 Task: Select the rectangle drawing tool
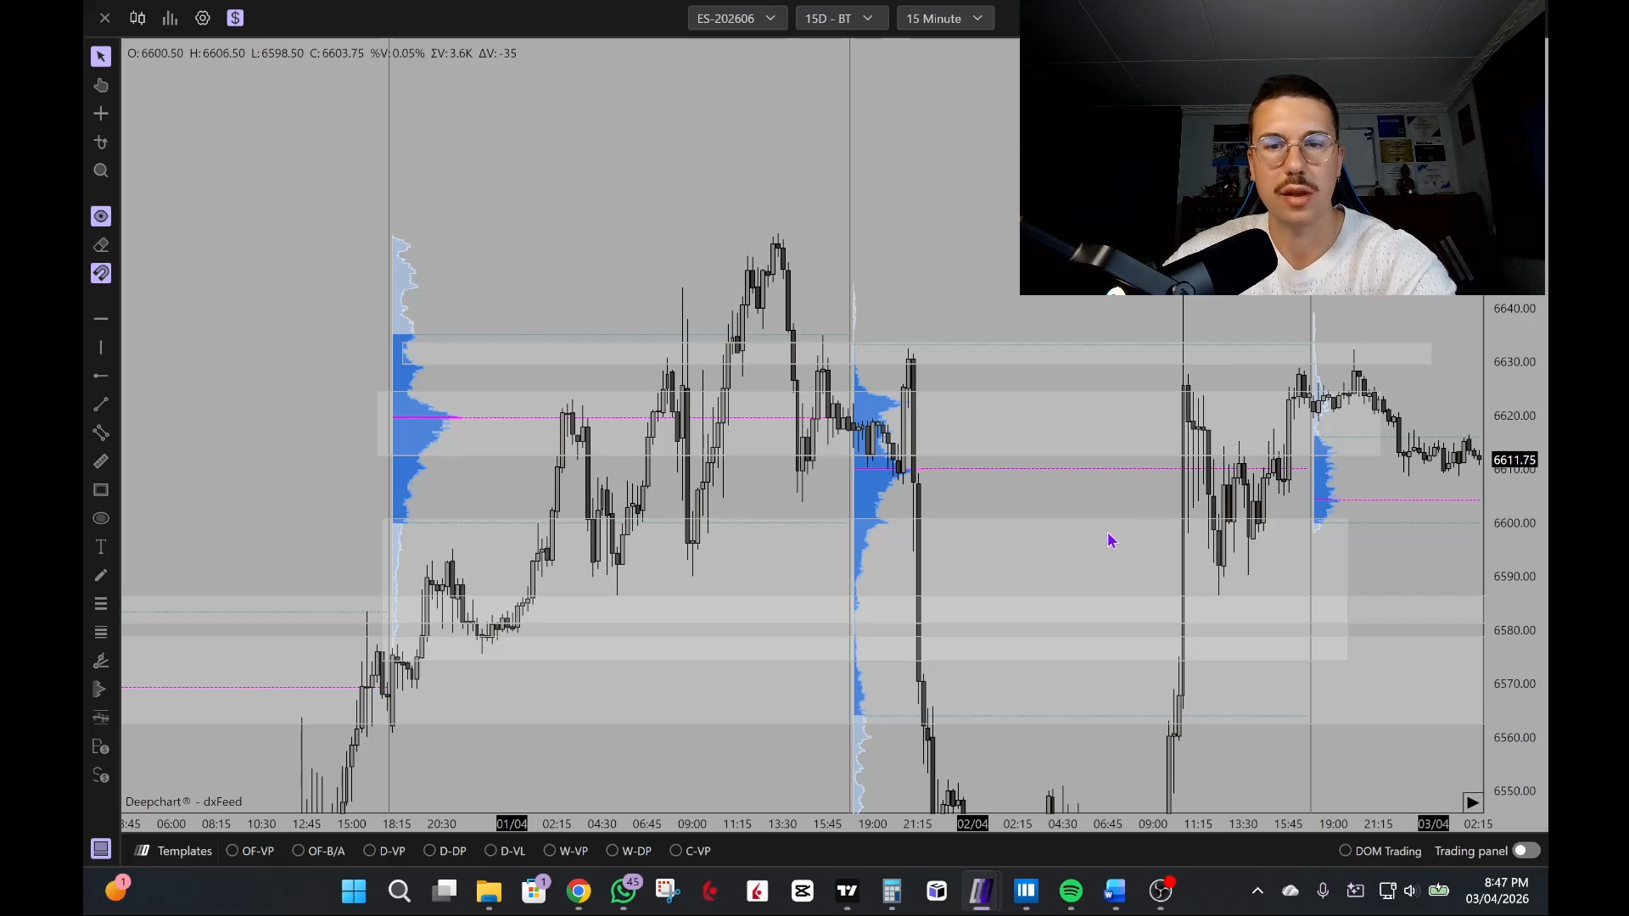point(101,490)
